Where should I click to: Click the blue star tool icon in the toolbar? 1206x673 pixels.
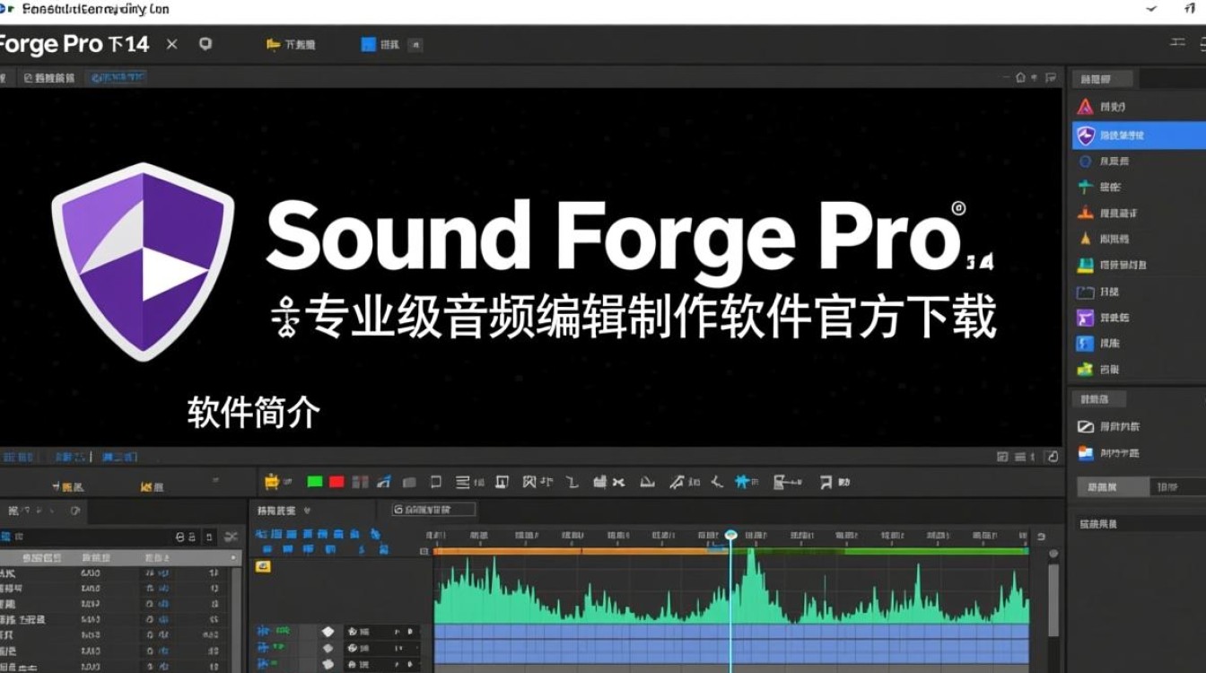point(742,481)
